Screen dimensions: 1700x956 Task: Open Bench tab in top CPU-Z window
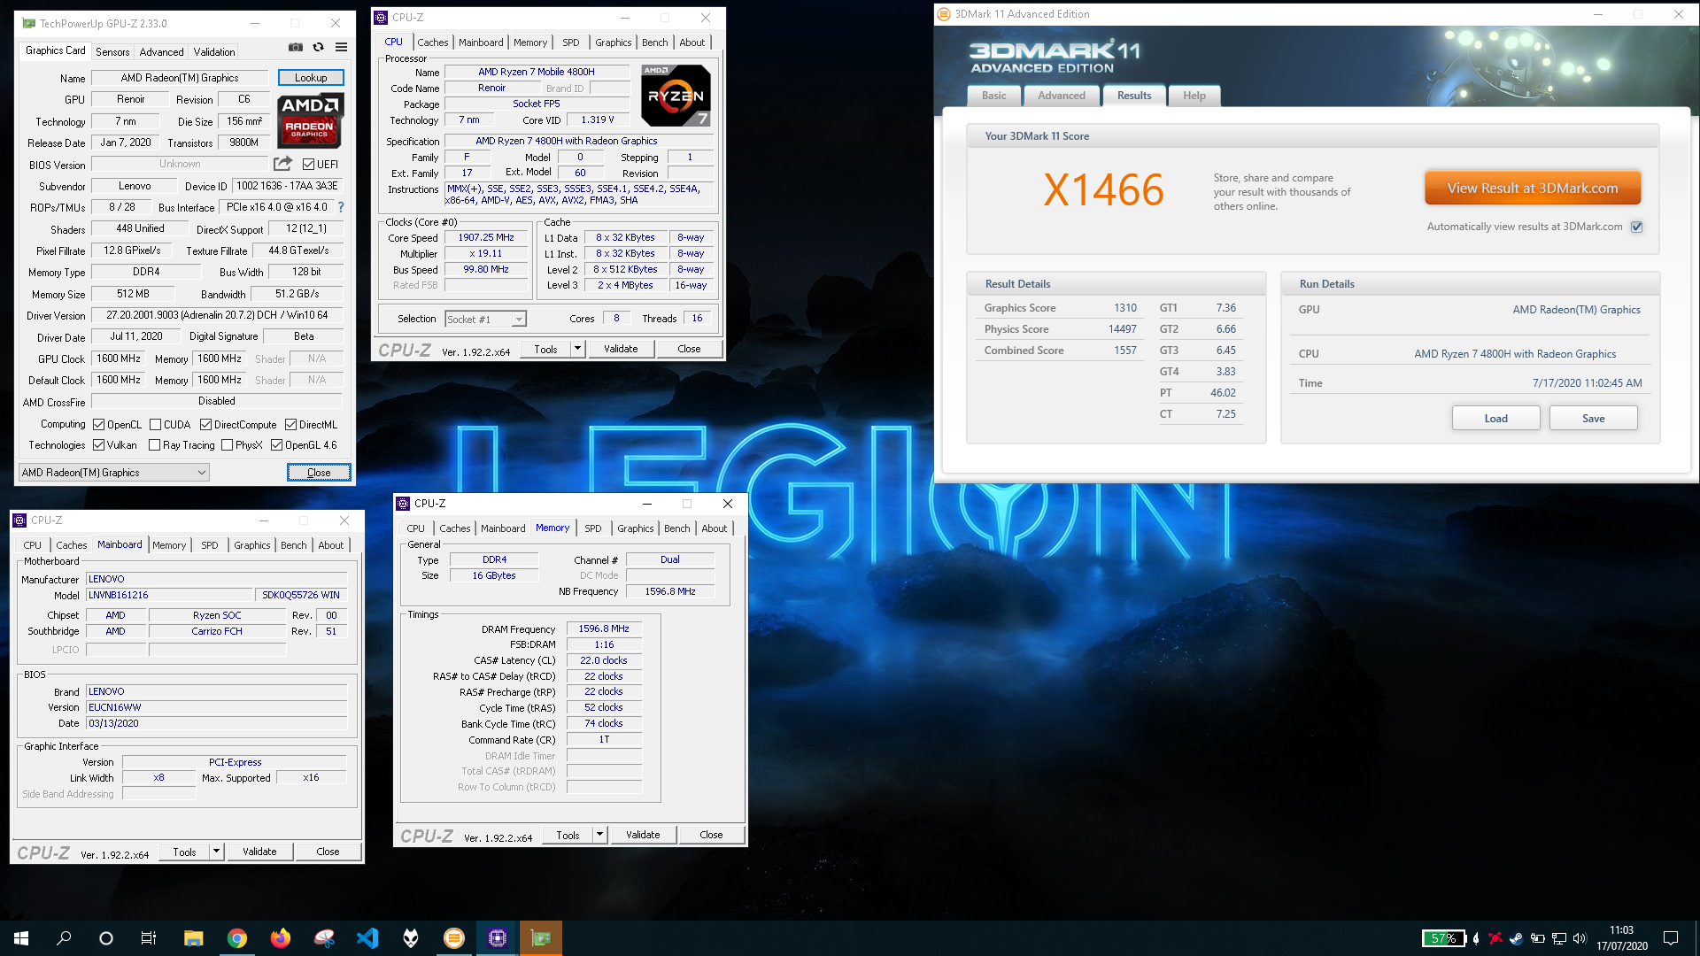click(655, 42)
